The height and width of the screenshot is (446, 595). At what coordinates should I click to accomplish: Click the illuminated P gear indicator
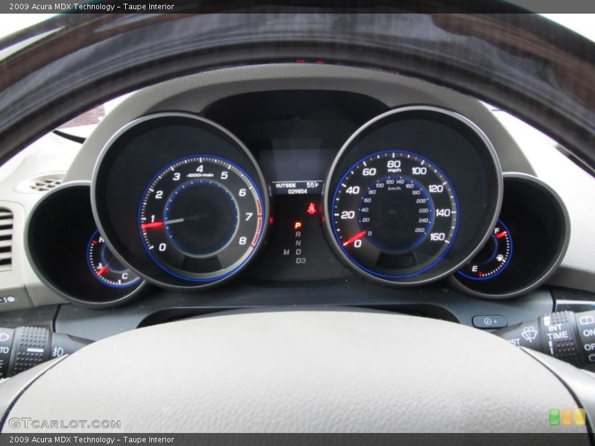297,225
